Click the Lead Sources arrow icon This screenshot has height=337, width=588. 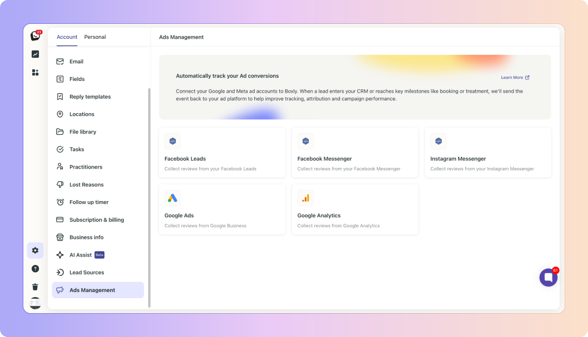(60, 273)
